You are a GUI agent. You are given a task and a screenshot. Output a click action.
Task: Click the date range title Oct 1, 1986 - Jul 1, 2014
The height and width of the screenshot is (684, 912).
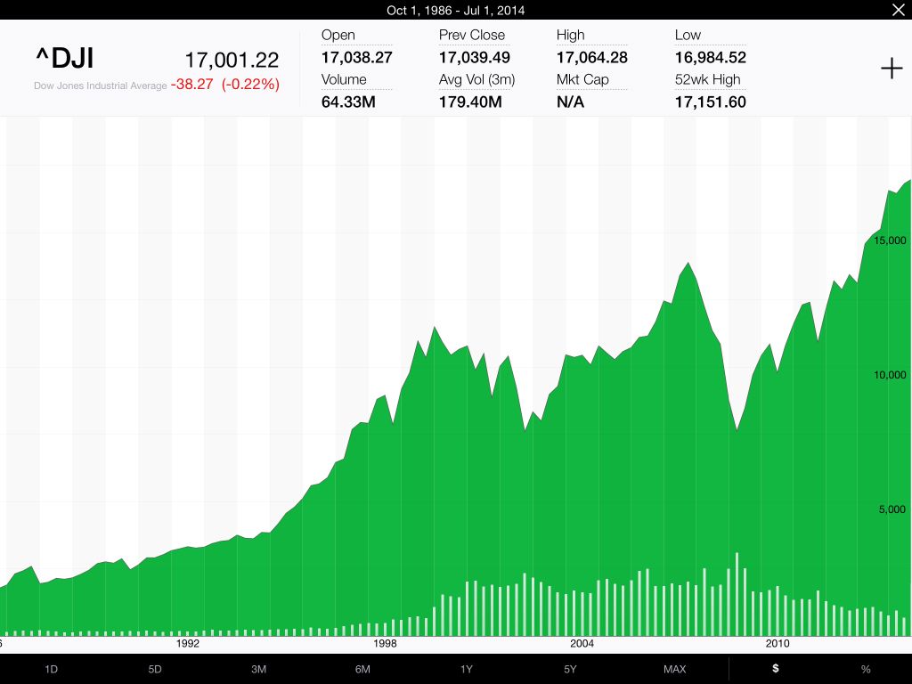455,10
